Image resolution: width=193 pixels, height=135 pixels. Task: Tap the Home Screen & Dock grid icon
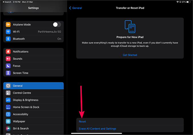pos(8,107)
